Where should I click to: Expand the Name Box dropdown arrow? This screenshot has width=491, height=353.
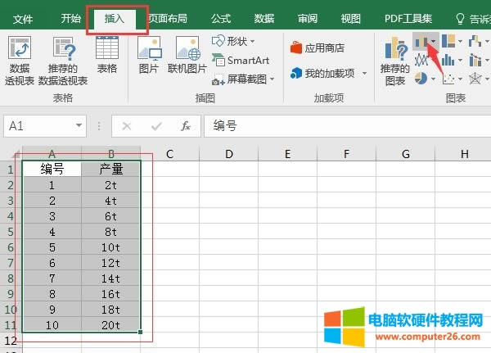(x=79, y=126)
